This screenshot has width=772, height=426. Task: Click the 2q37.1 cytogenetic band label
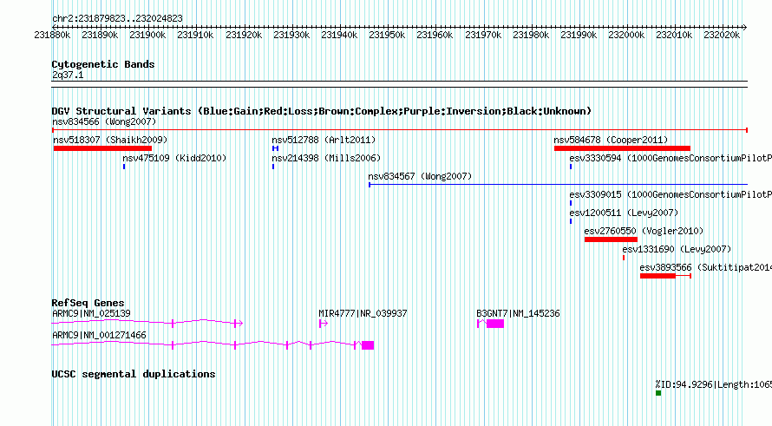(68, 75)
